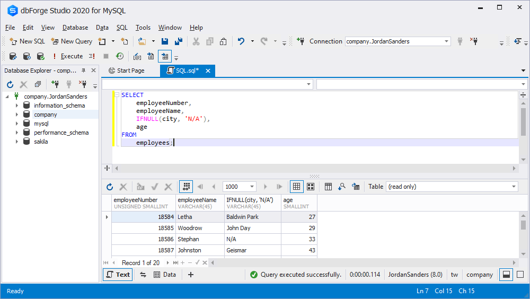The image size is (530, 299).
Task: Click the results grid vertical scrollbar
Action: point(523,225)
